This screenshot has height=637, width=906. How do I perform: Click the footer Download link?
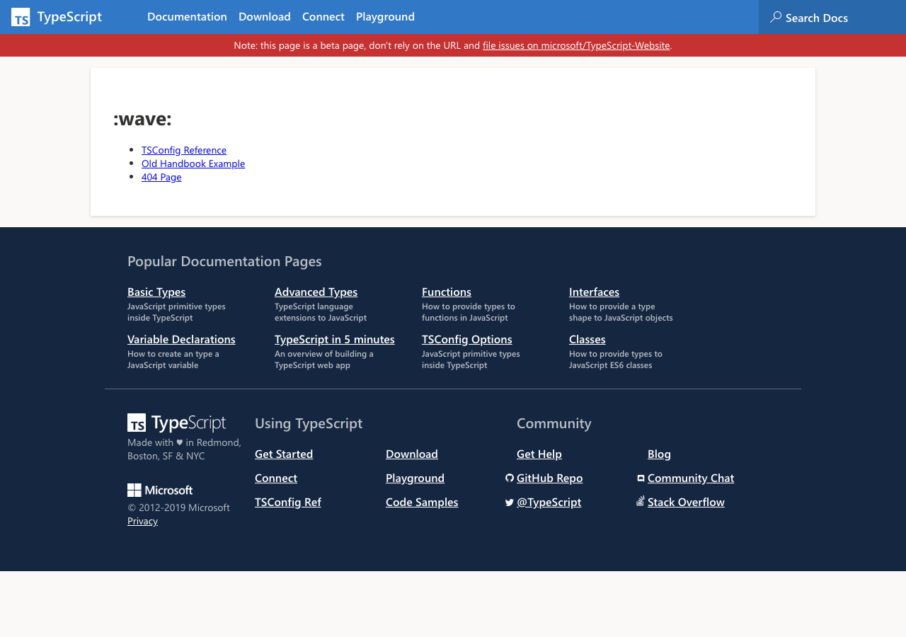coord(412,454)
